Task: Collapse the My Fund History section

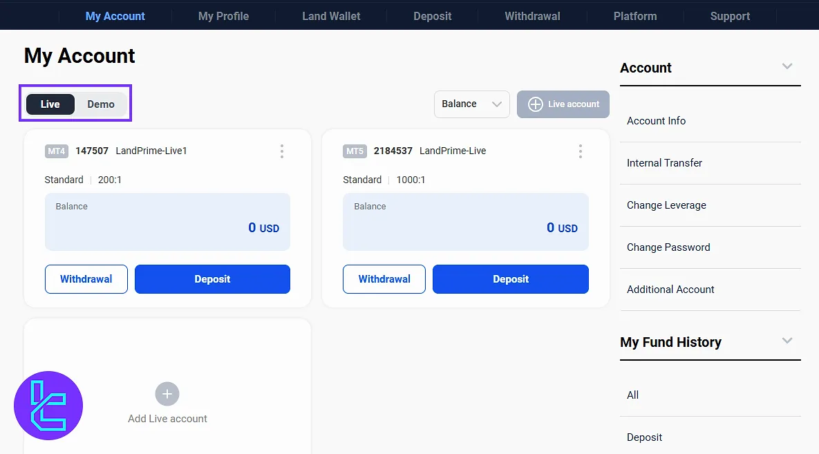Action: (x=787, y=341)
